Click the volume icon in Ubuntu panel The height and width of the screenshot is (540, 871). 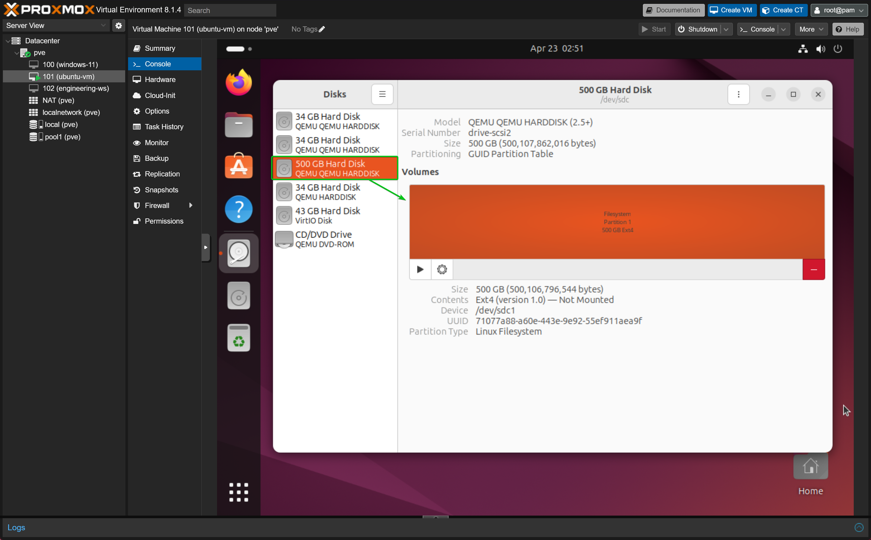click(820, 48)
